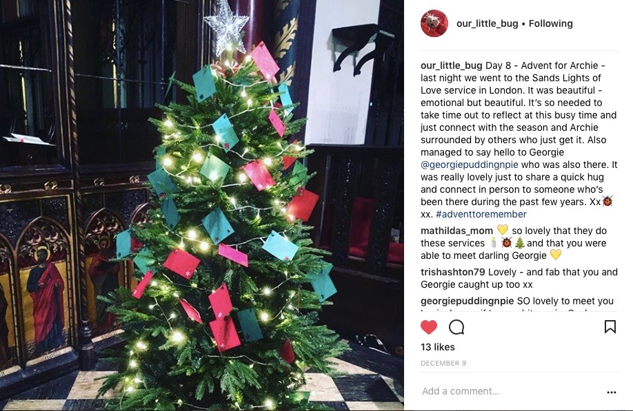Open comments via speech bubble icon
This screenshot has height=411, width=633.
click(456, 327)
